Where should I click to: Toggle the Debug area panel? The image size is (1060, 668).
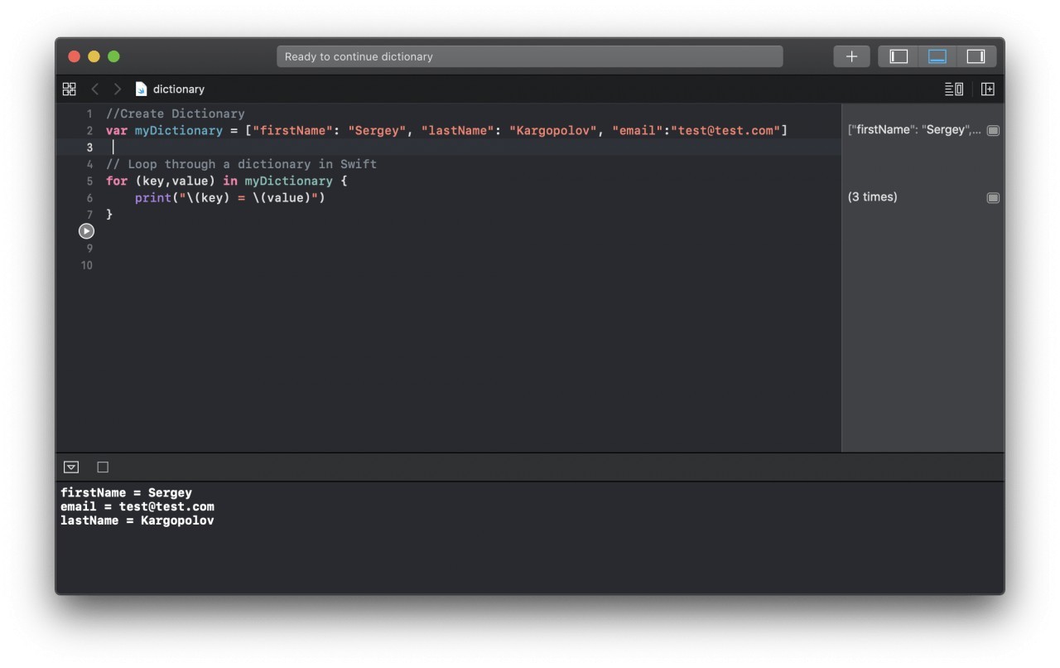937,56
